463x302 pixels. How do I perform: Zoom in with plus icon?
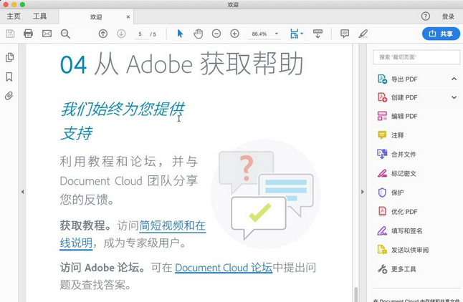point(234,34)
